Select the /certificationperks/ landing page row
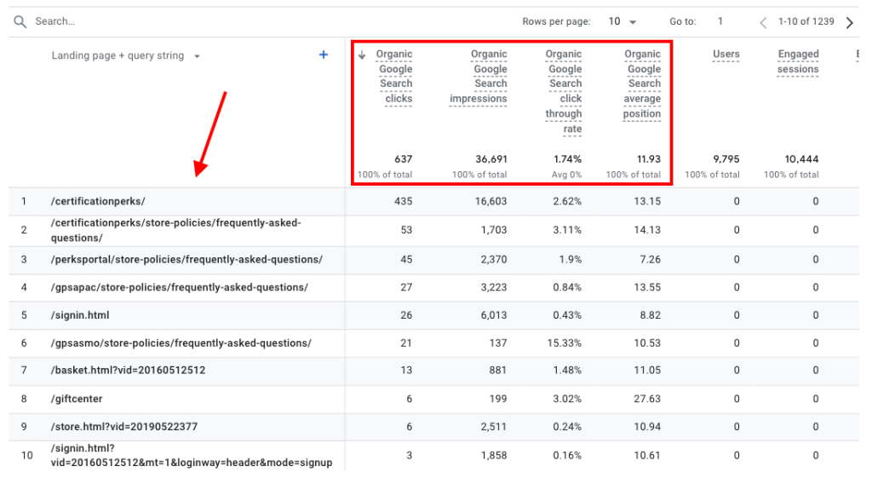 pos(98,202)
